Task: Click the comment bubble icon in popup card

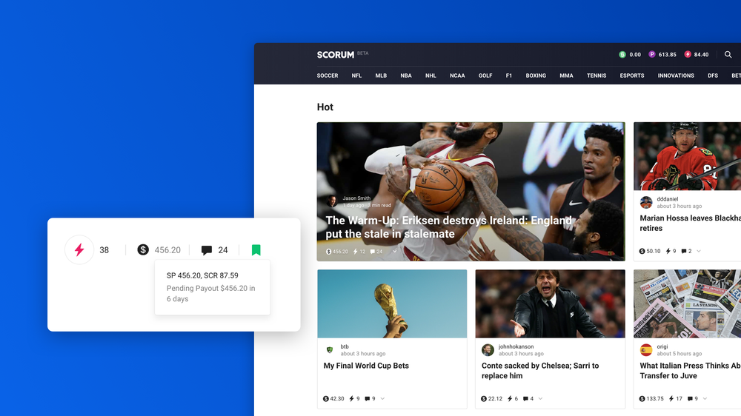Action: (x=207, y=250)
